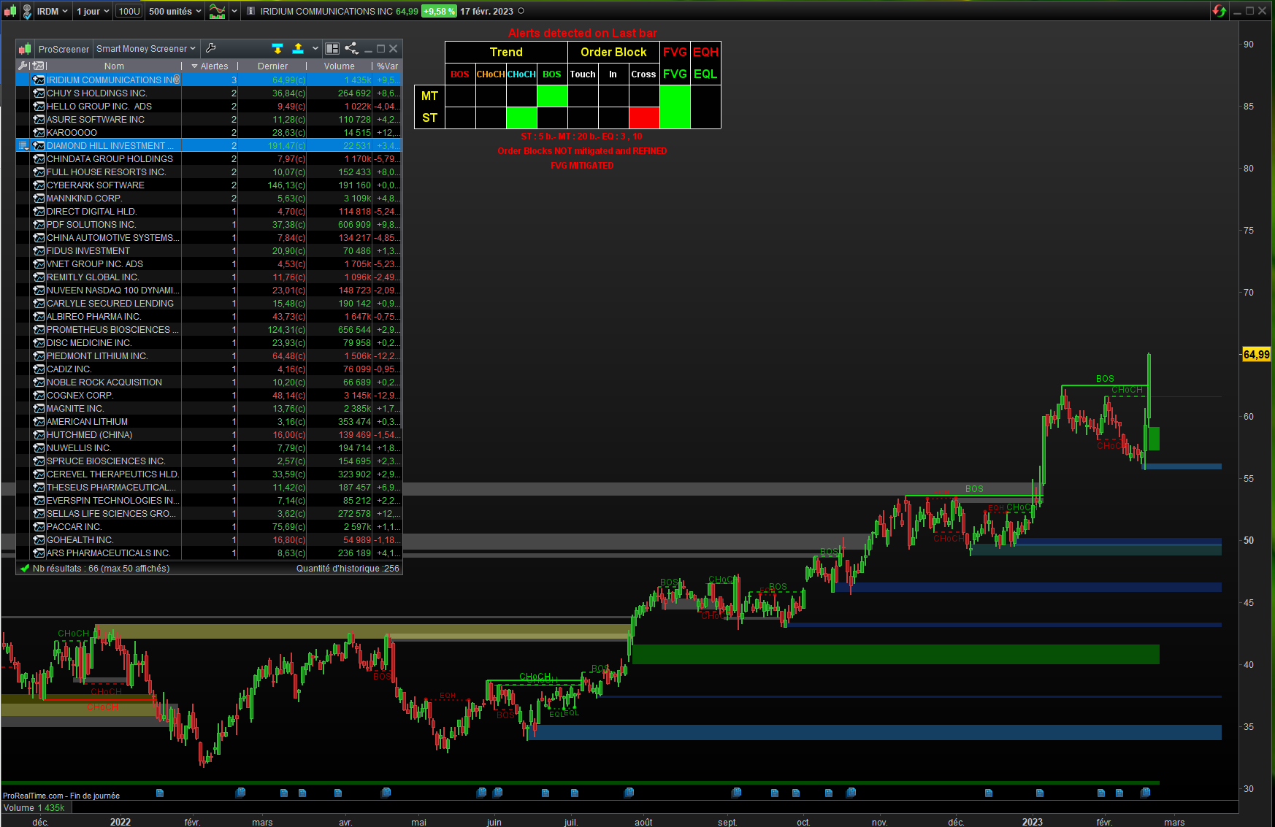Open the 1 jour timeframe dropdown
Image resolution: width=1275 pixels, height=827 pixels.
(x=93, y=11)
